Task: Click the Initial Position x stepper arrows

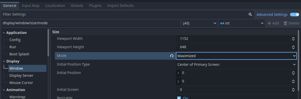Action: pos(293,73)
